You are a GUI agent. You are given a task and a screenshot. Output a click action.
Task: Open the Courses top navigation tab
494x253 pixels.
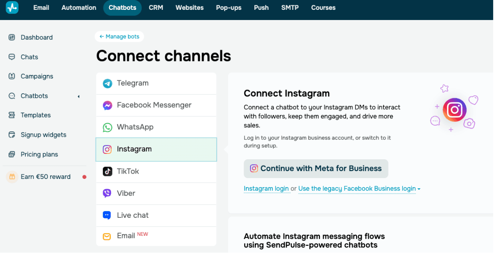point(323,7)
